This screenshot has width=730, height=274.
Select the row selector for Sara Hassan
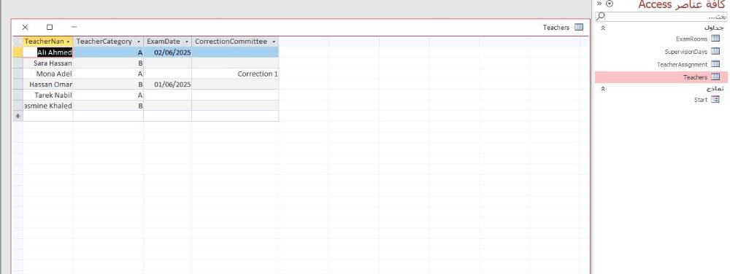click(18, 63)
